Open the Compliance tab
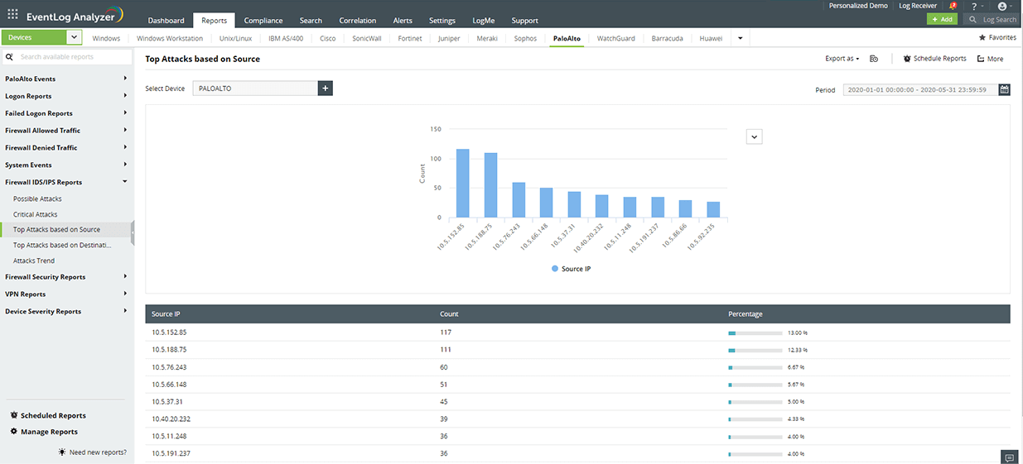The height and width of the screenshot is (464, 1023). (x=263, y=21)
